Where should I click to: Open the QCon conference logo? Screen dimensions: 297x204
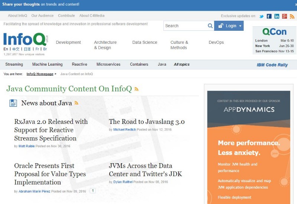point(274,32)
